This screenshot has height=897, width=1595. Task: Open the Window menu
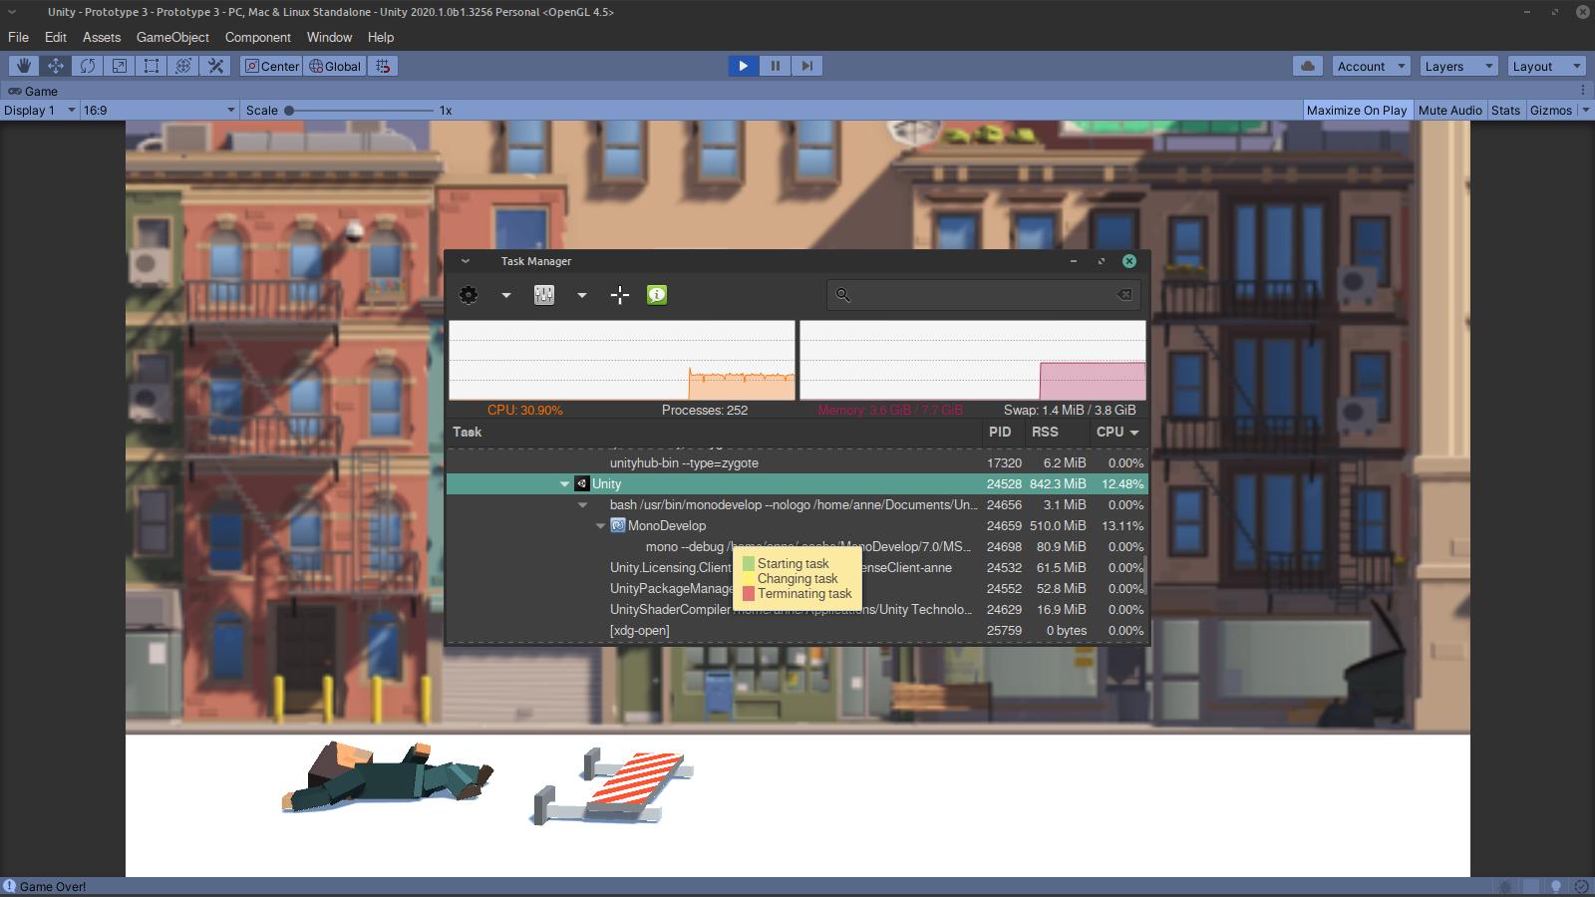[x=329, y=37]
